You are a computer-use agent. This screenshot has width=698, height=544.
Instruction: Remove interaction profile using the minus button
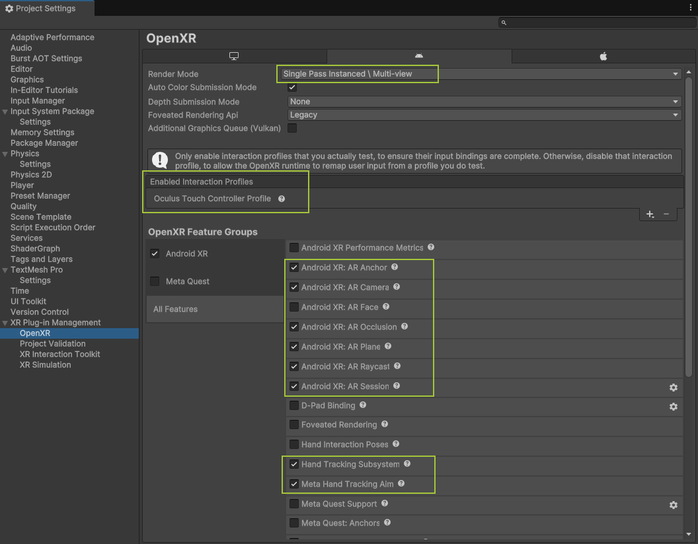tap(667, 215)
